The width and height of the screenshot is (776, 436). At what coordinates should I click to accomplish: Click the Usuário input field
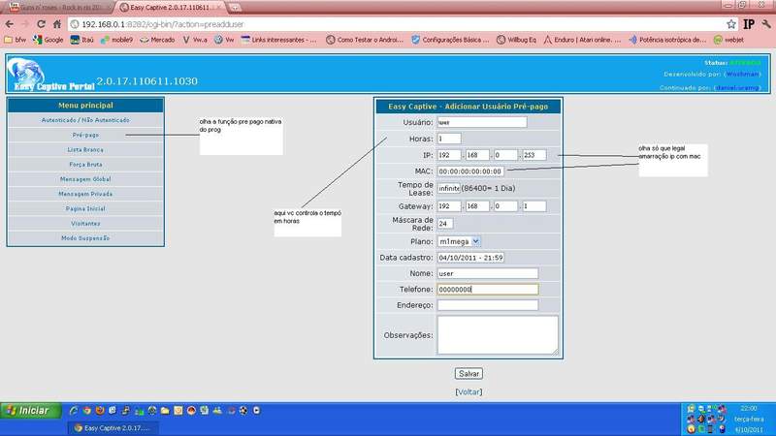click(482, 122)
